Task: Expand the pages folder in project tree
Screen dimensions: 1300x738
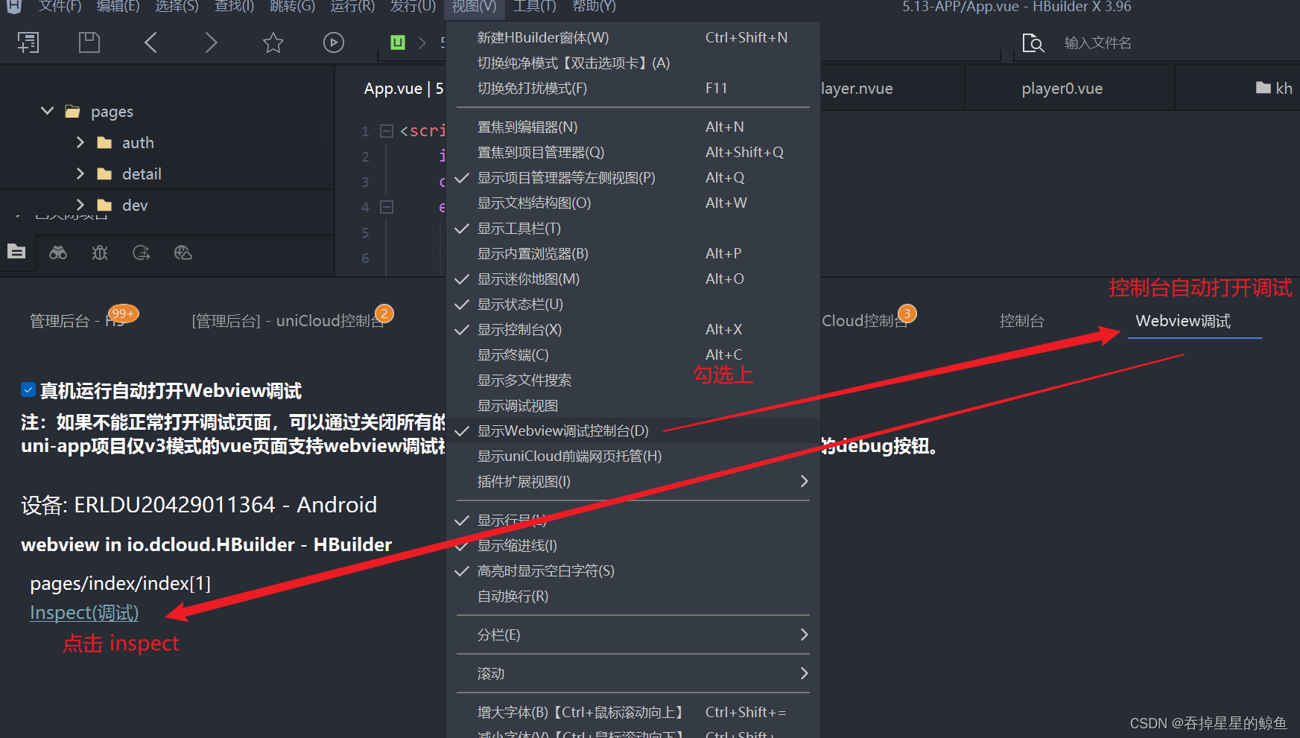Action: click(47, 111)
